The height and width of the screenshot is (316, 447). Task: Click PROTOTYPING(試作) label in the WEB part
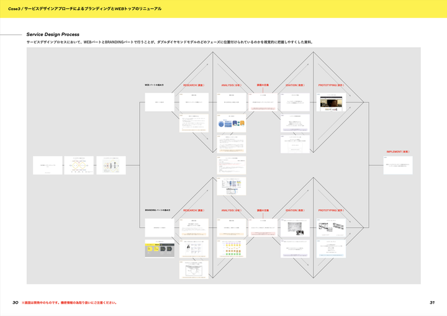pos(331,85)
